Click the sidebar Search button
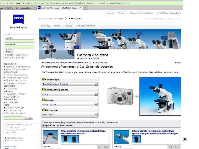The image size is (199, 149). pyautogui.click(x=28, y=118)
